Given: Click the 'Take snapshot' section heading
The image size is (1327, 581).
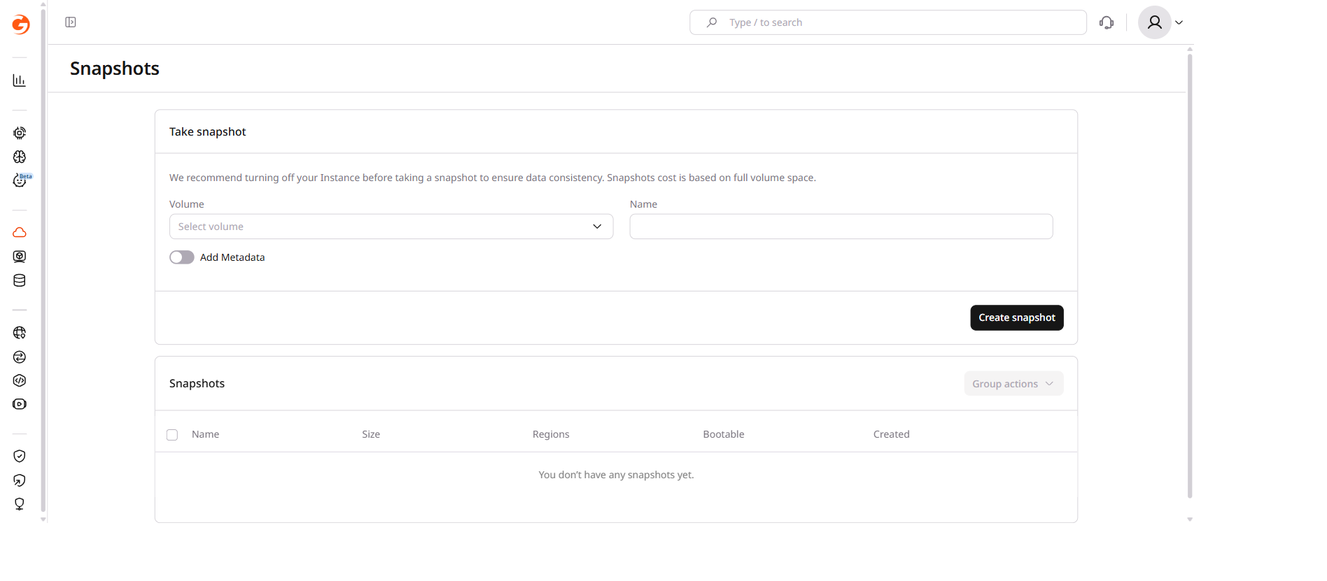Looking at the screenshot, I should [208, 131].
